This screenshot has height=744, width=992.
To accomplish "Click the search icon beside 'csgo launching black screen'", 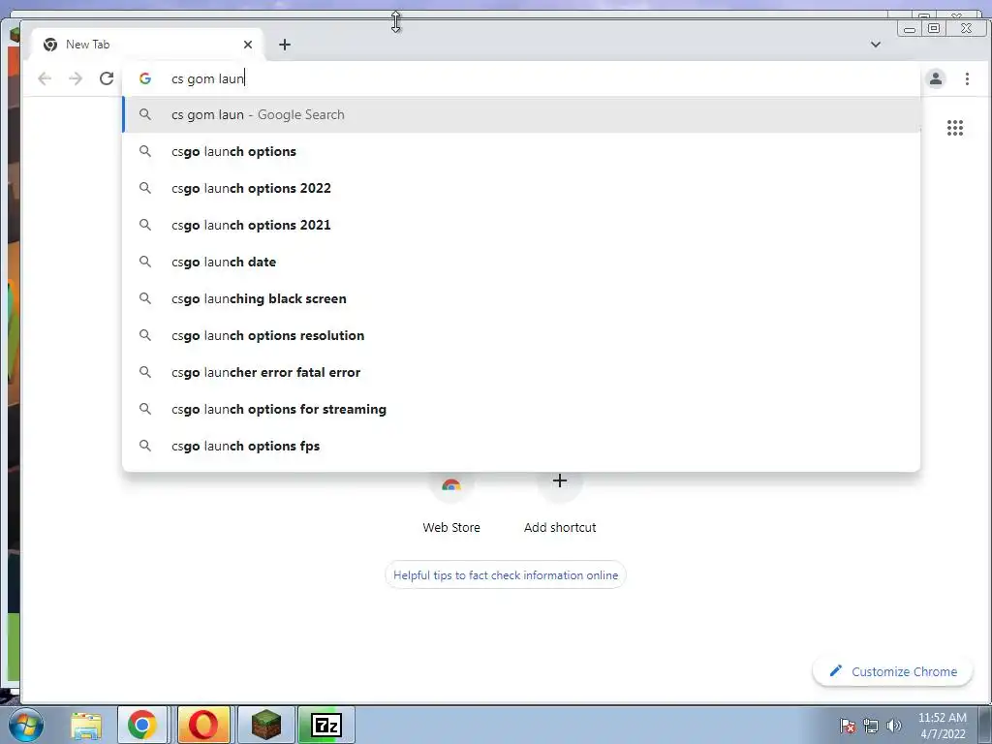I will [x=145, y=298].
